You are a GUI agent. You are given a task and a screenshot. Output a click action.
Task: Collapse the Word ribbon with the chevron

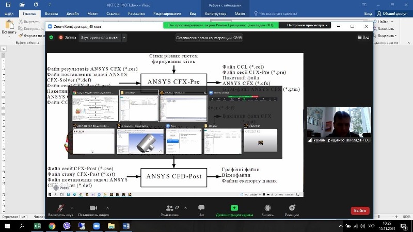[408, 43]
